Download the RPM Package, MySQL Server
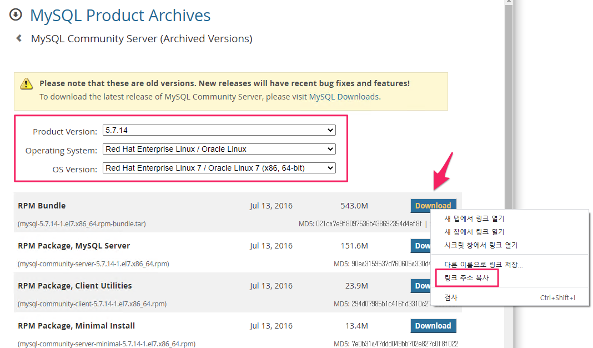 pyautogui.click(x=420, y=246)
